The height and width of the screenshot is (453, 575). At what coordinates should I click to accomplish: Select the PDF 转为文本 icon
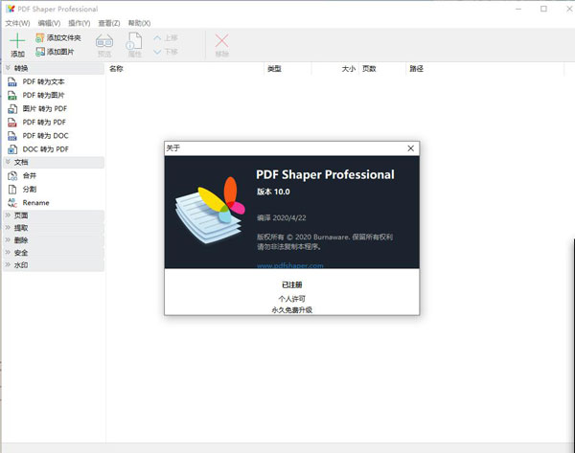tap(12, 81)
